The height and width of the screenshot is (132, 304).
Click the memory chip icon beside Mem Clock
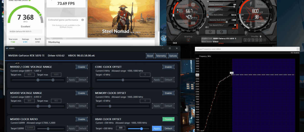pyautogui.click(x=193, y=23)
